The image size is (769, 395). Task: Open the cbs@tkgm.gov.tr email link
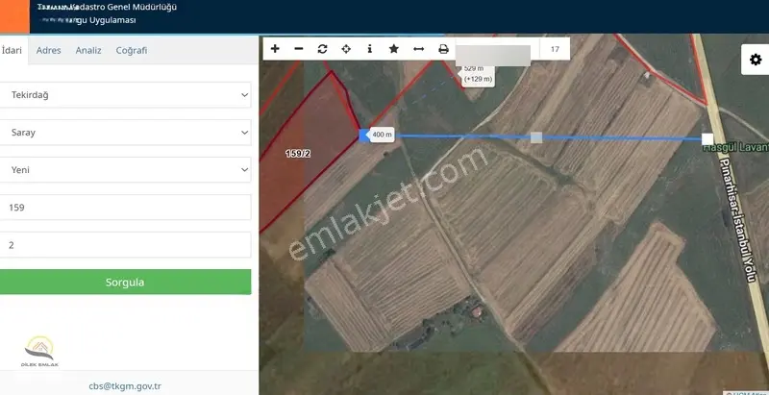click(x=125, y=386)
